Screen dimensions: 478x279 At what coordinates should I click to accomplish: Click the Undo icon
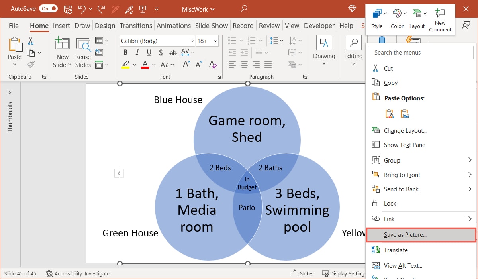[x=82, y=8]
